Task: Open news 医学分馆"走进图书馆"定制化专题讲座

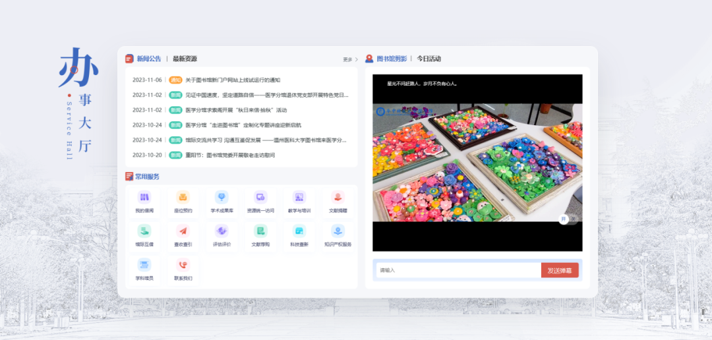Action: point(243,125)
